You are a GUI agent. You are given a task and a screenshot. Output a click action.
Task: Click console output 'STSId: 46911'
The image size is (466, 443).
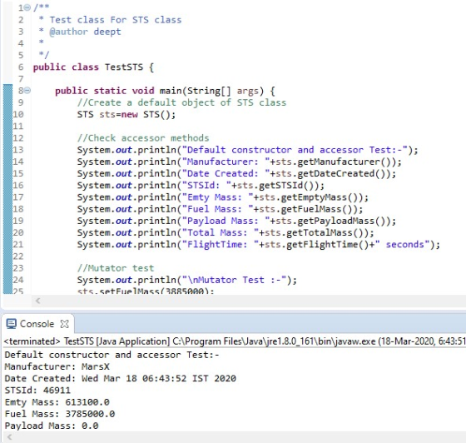37,391
